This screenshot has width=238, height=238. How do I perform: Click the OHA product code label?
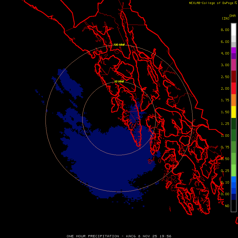pos(232,16)
